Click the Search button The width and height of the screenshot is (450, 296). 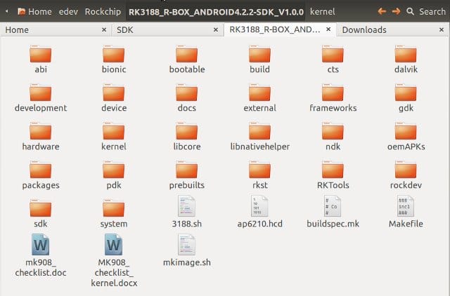(427, 12)
